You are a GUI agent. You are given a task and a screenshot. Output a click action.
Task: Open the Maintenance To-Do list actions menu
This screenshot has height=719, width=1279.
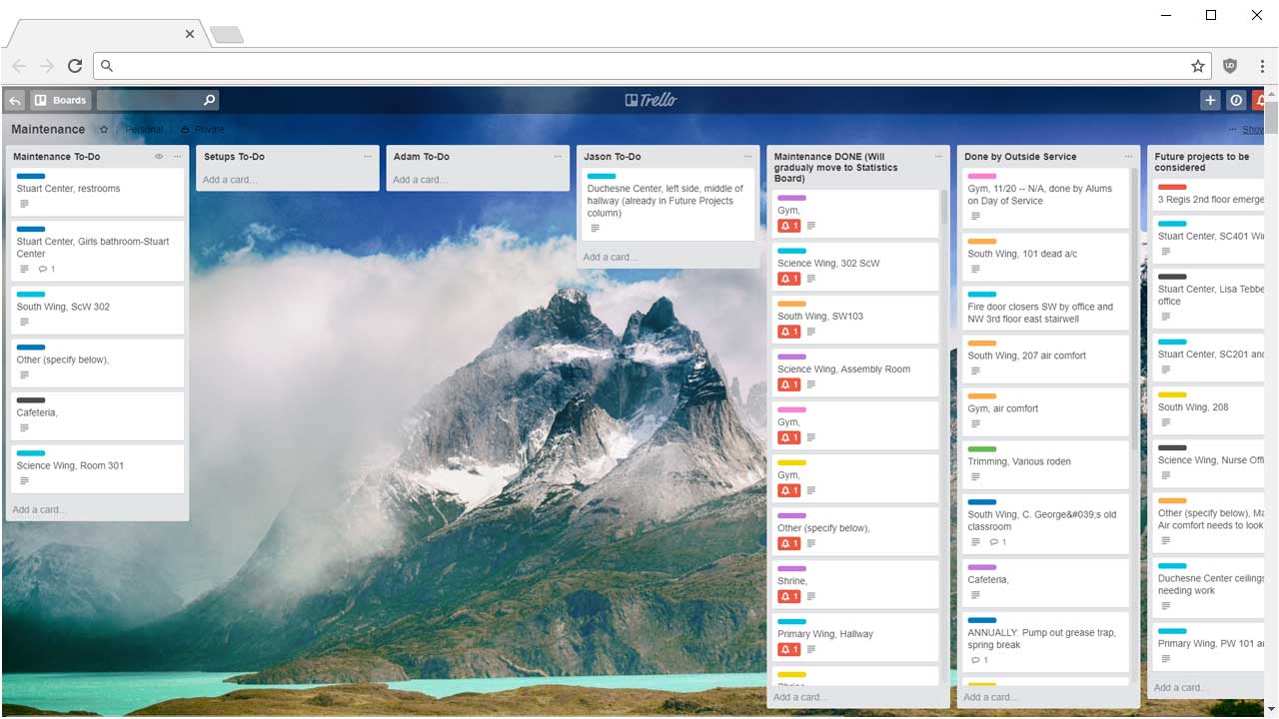pos(177,157)
